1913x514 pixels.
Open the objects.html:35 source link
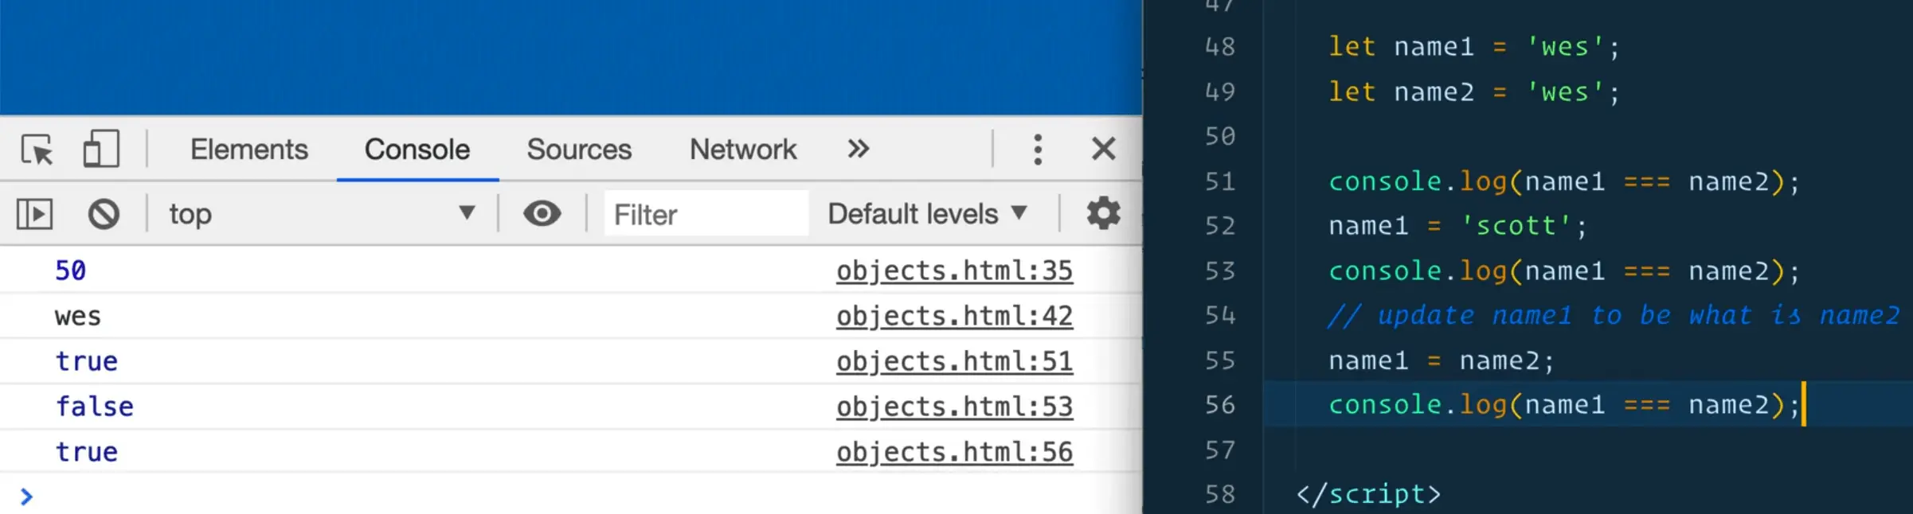pyautogui.click(x=954, y=271)
